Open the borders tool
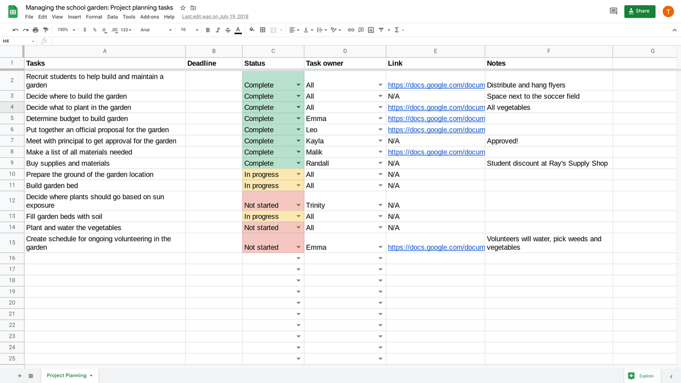Viewport: 681px width, 383px height. (x=262, y=30)
